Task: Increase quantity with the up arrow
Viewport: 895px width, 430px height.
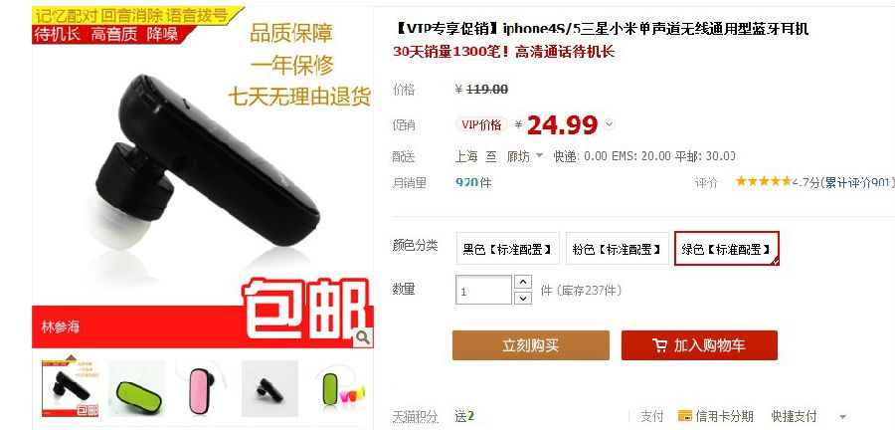Action: click(522, 282)
